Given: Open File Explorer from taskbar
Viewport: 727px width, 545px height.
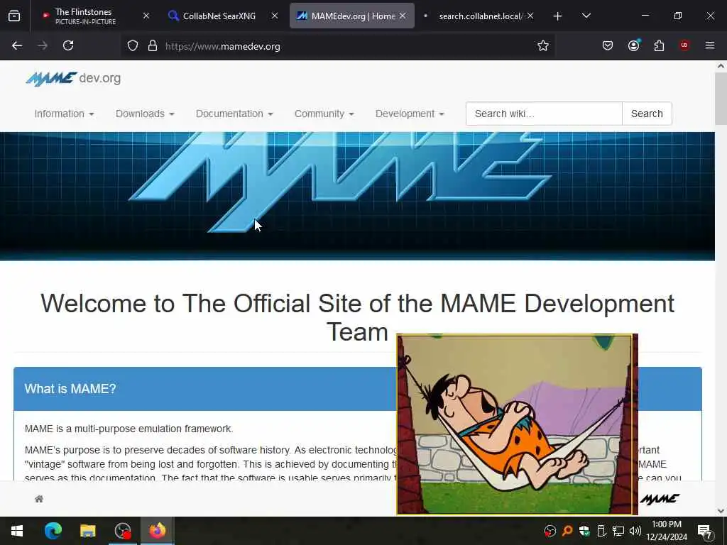Looking at the screenshot, I should click(x=87, y=531).
